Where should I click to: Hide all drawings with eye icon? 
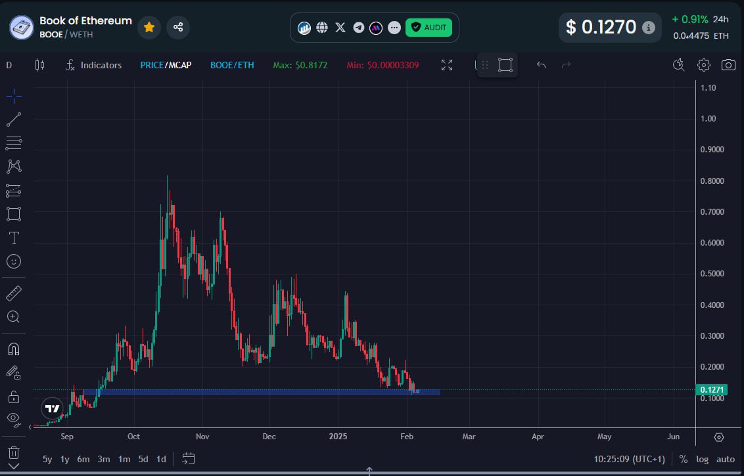pyautogui.click(x=14, y=419)
